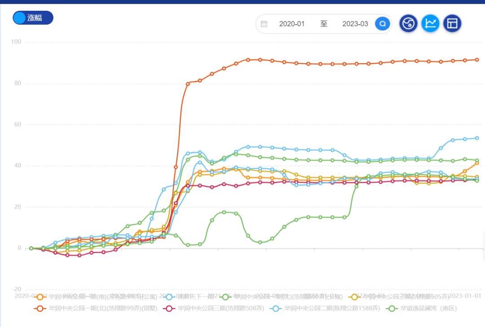Hide the 华润中央公园一期(北)(浩翔路99弄)(别墅) series
This screenshot has width=485, height=327.
tap(40, 308)
